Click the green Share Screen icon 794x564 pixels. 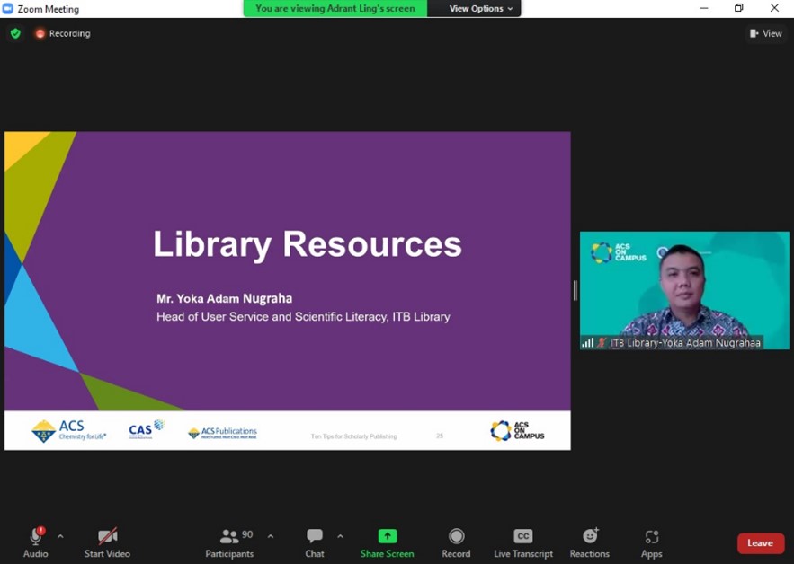pos(387,536)
